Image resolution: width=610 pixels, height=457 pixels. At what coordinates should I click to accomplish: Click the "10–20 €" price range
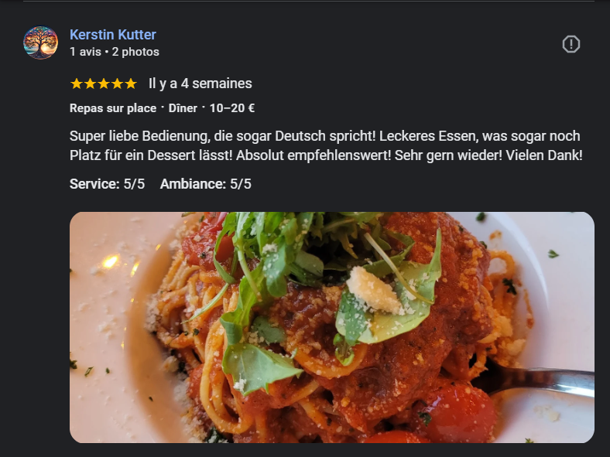232,108
